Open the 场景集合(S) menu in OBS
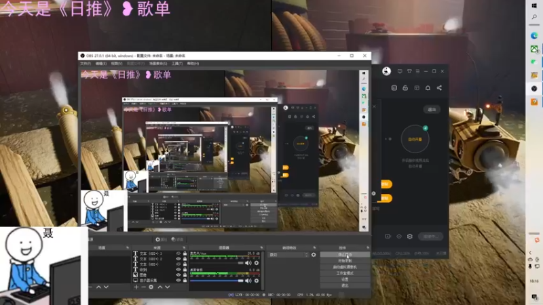 point(158,64)
